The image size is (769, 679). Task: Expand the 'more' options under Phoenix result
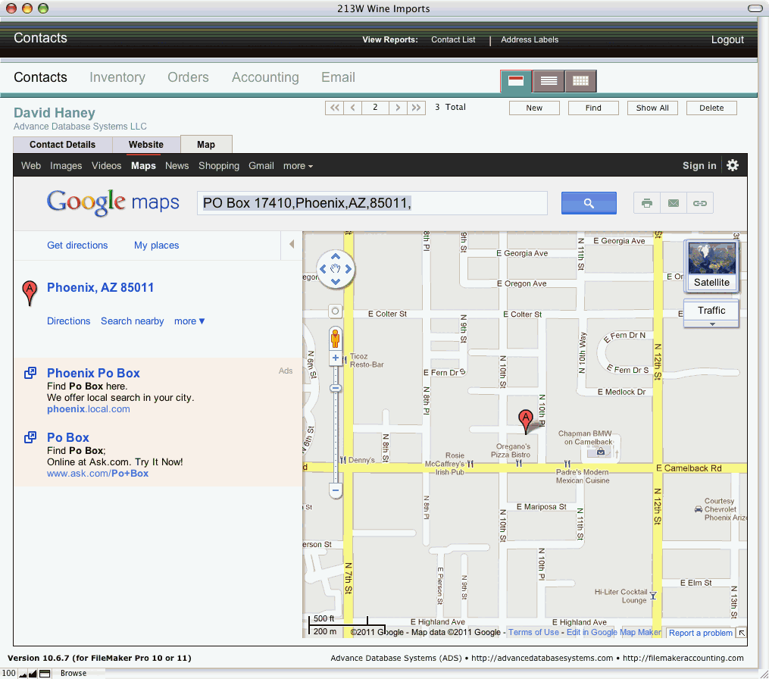[189, 321]
